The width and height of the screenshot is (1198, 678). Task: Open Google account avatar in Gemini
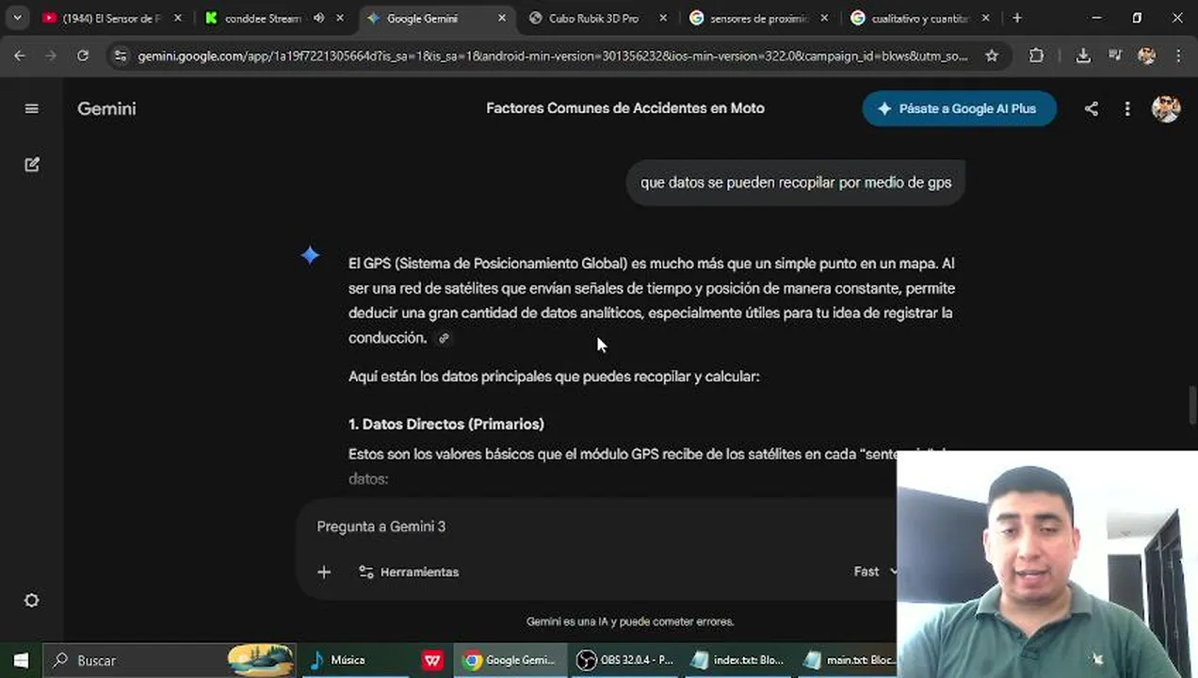1166,108
